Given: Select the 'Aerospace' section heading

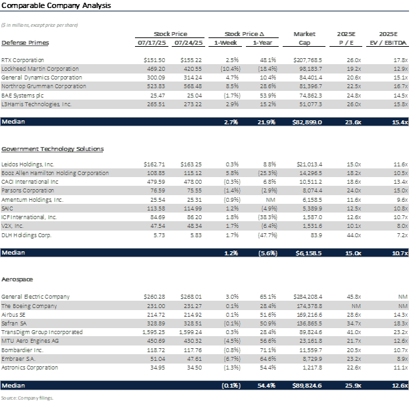Looking at the screenshot, I should tap(17, 279).
